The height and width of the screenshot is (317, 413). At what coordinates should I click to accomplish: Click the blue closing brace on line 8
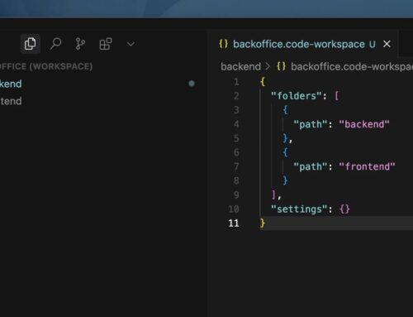(x=285, y=180)
